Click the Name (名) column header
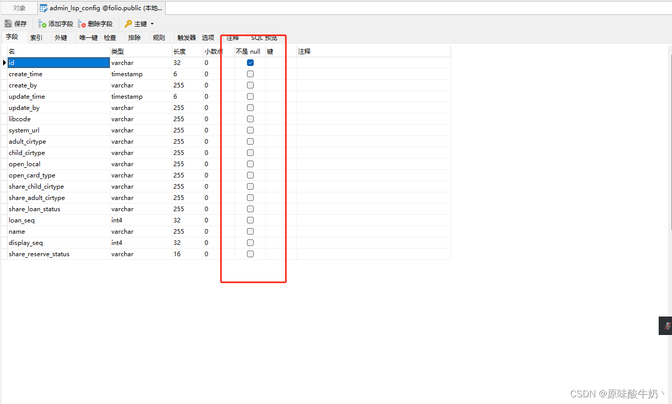The image size is (672, 404). tap(59, 51)
